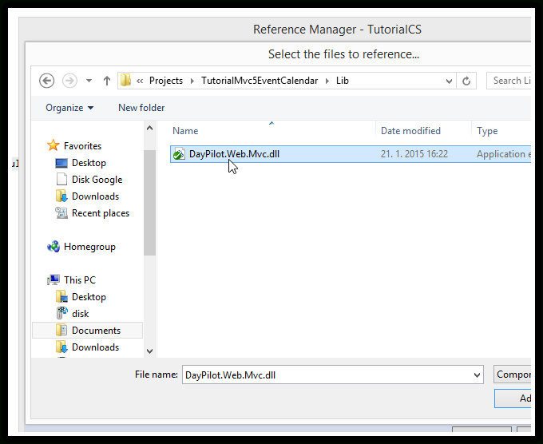Click the Forward navigation arrow
This screenshot has width=543, height=444.
(69, 81)
